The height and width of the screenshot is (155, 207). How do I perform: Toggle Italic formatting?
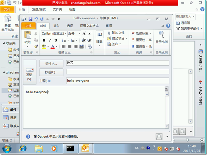coord(50,40)
